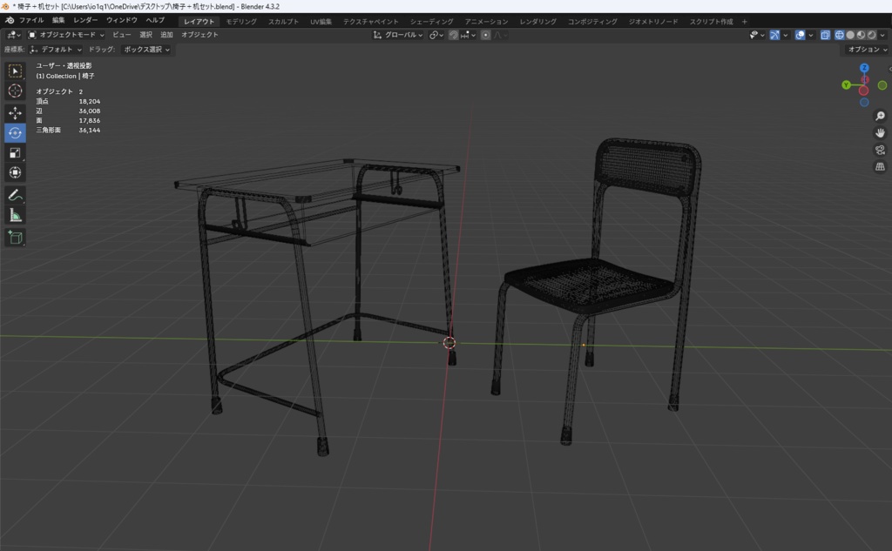Image resolution: width=892 pixels, height=551 pixels.
Task: Select the Add Cube tool
Action: 16,237
